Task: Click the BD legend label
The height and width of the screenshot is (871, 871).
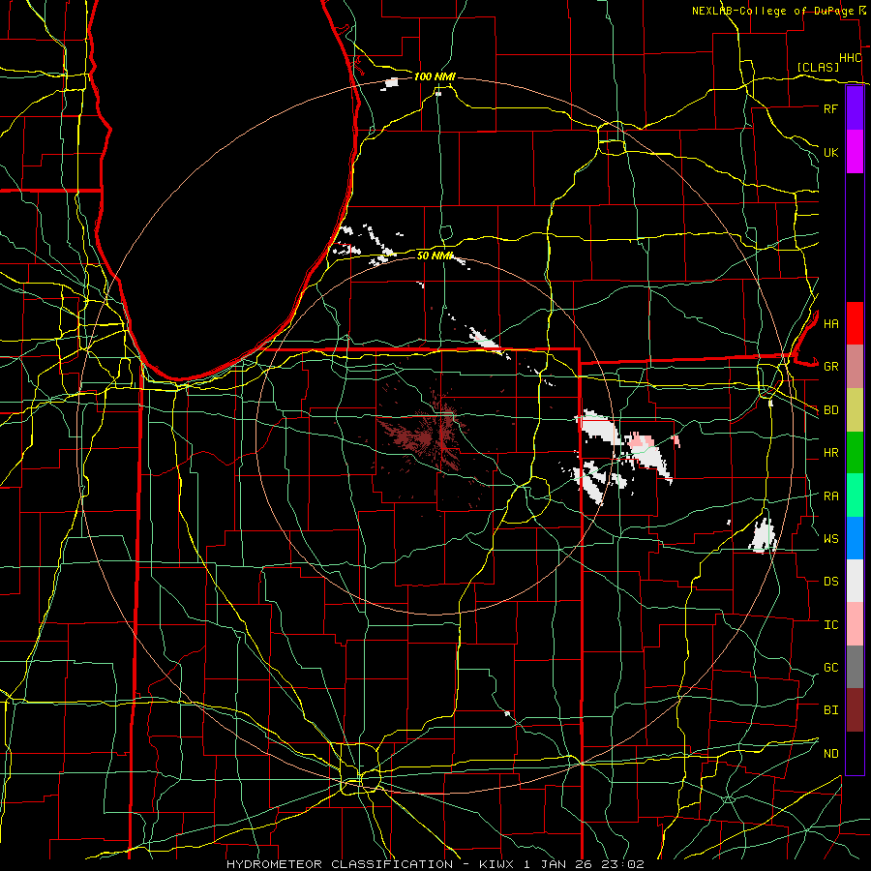Action: coord(831,410)
